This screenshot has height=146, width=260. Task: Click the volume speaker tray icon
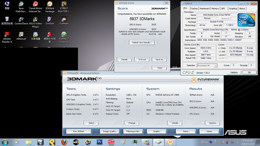coord(237,142)
